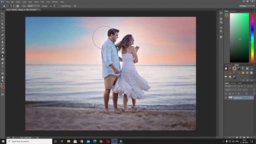Open the History panel from collapsed dock
The width and height of the screenshot is (256, 144).
(221, 13)
